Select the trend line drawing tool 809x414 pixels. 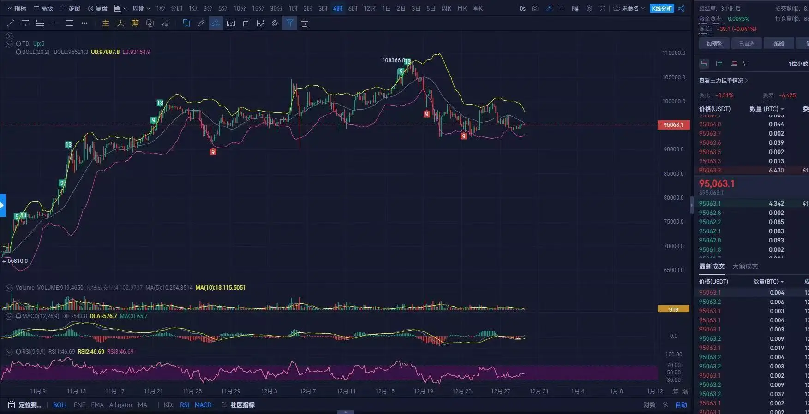[x=11, y=23]
